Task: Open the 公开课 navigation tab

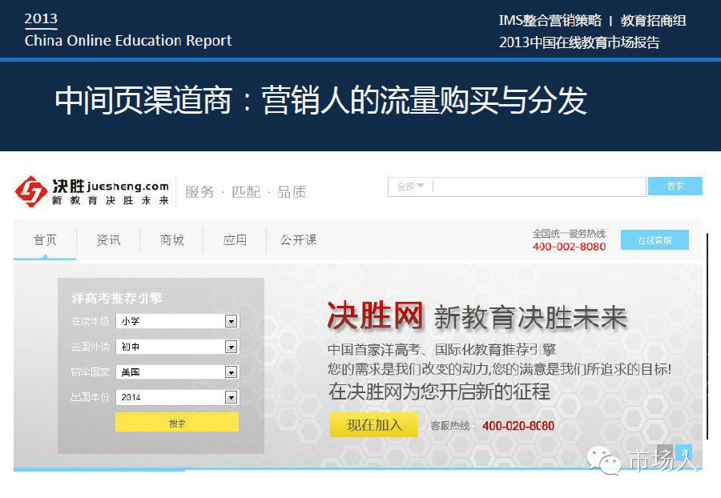Action: [x=299, y=240]
